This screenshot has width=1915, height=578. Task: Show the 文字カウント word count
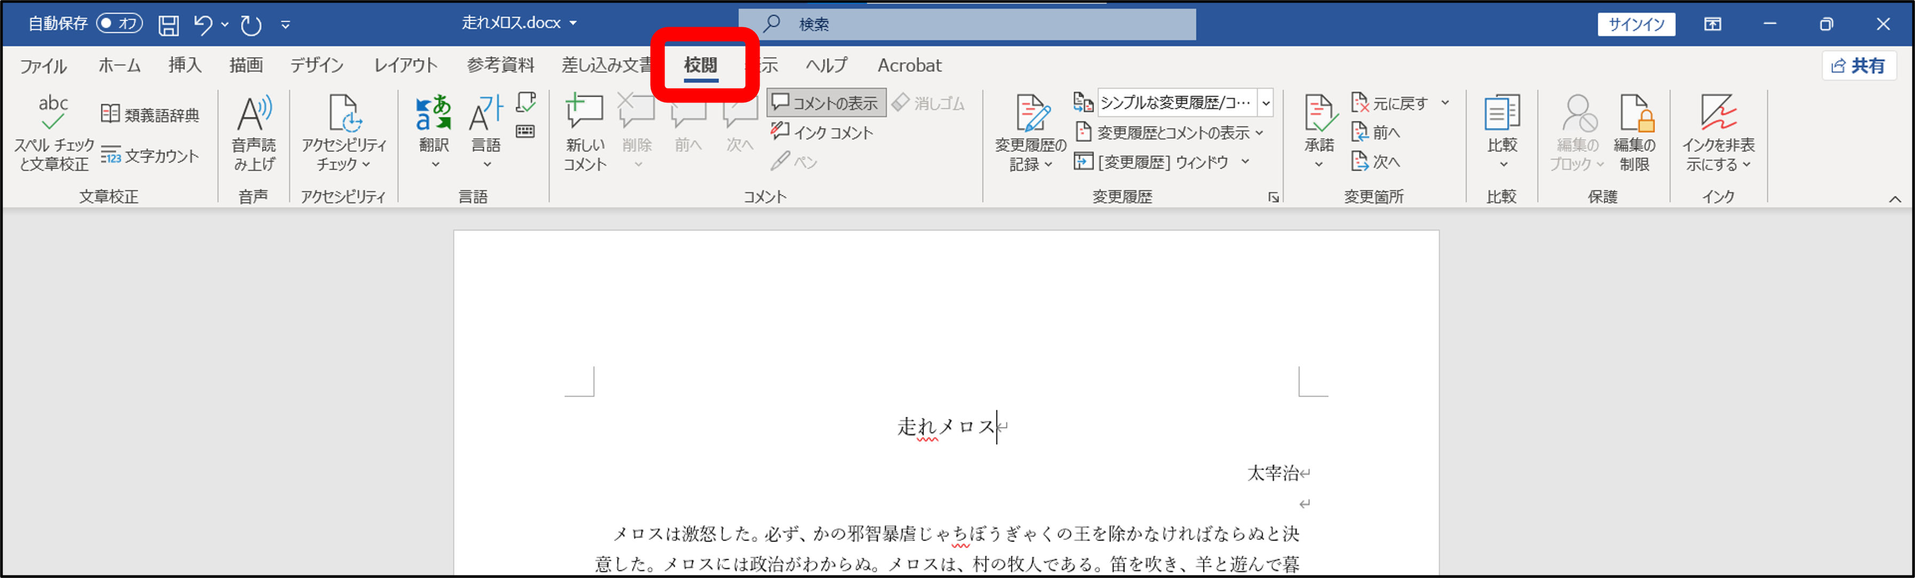tap(150, 156)
